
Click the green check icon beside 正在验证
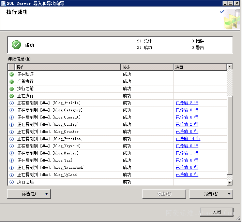[12, 74]
